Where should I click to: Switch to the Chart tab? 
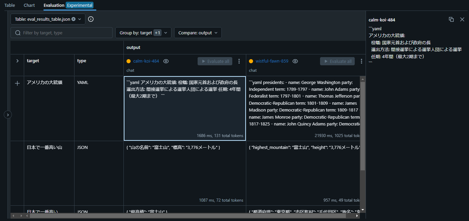pyautogui.click(x=29, y=5)
